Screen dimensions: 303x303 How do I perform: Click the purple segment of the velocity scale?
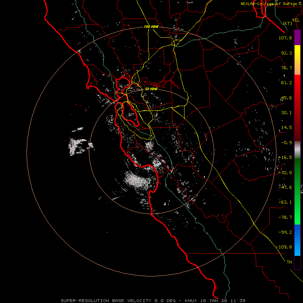(x=297, y=37)
